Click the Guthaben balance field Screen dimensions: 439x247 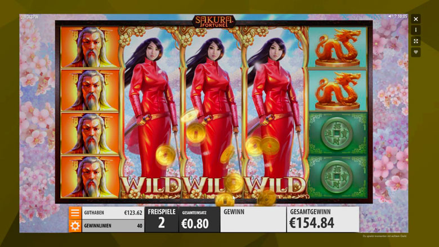(113, 213)
